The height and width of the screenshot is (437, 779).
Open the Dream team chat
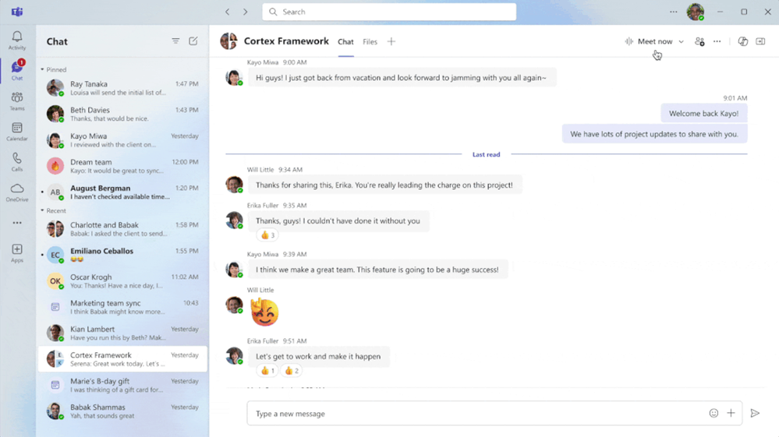pyautogui.click(x=122, y=166)
